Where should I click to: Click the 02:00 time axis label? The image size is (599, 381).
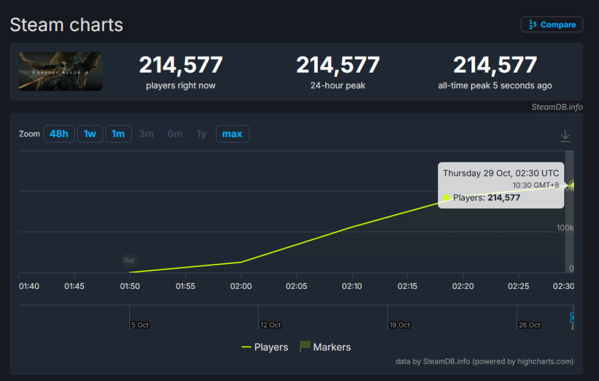pos(241,286)
